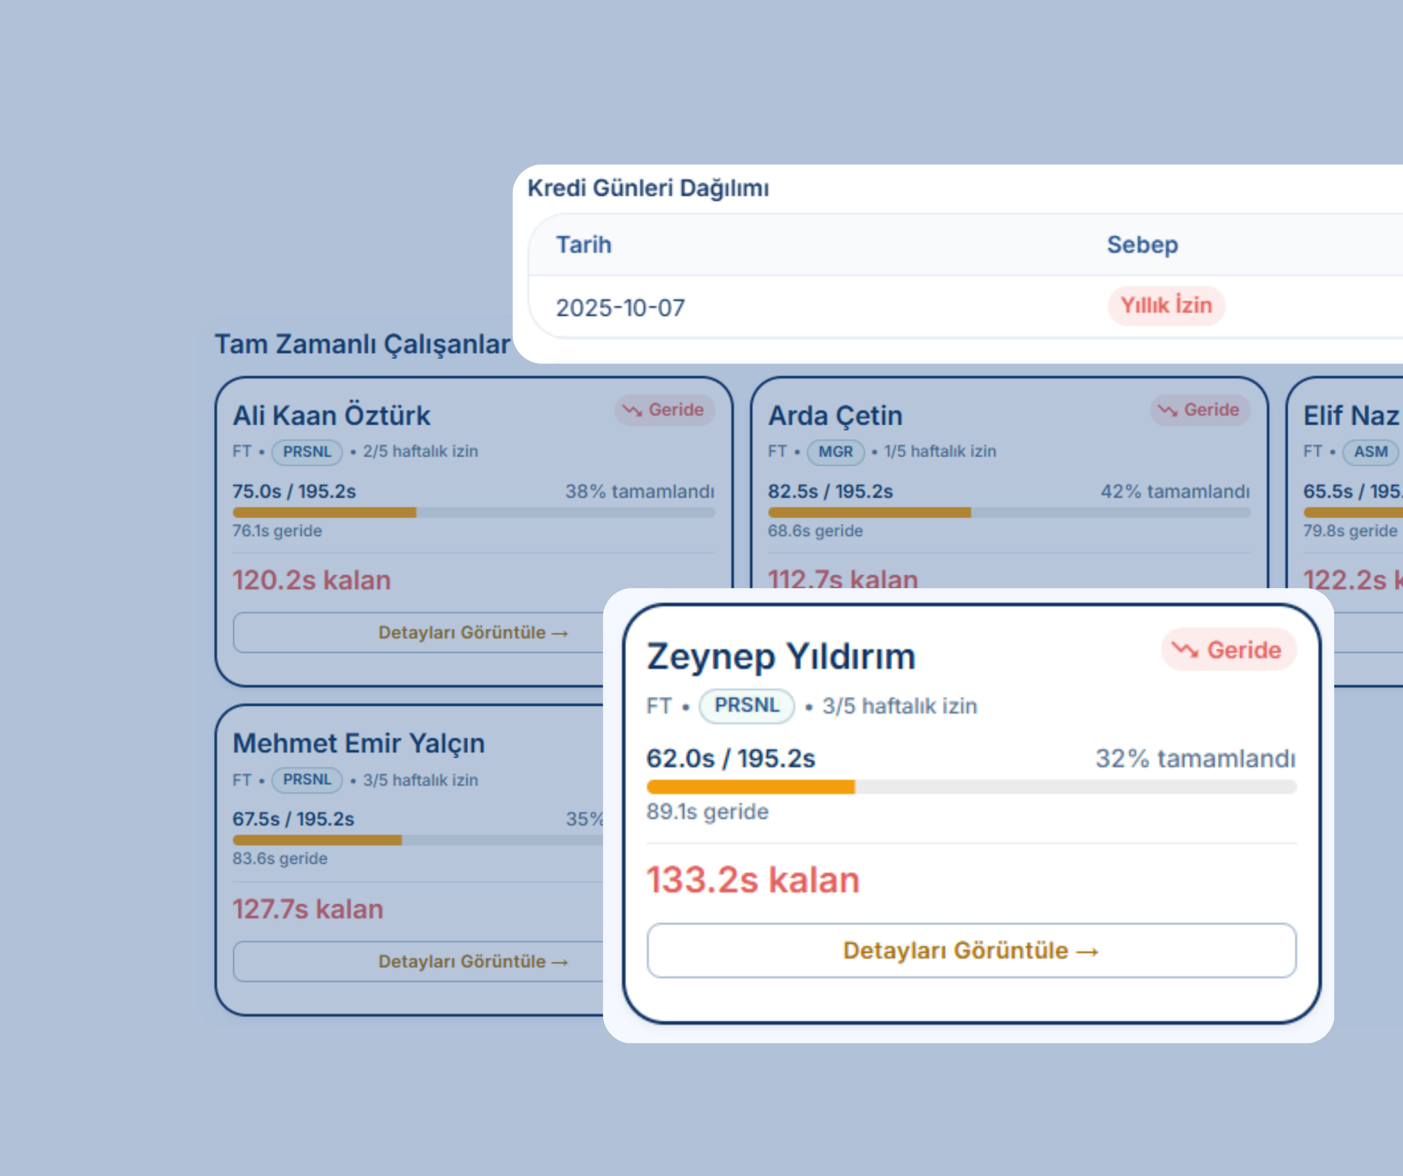This screenshot has width=1403, height=1176.
Task: Click 42% tamamlandı text
Action: 1175,491
